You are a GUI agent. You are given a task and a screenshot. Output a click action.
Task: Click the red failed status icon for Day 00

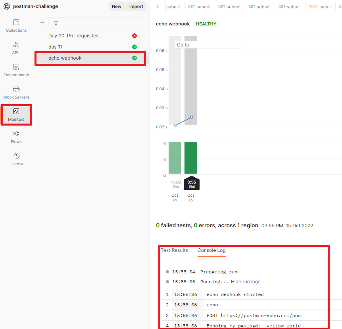pyautogui.click(x=134, y=36)
